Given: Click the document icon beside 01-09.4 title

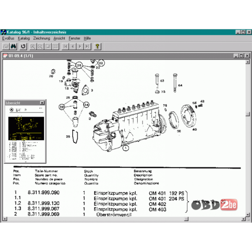Looking at the screenshot, I should coord(5,56).
